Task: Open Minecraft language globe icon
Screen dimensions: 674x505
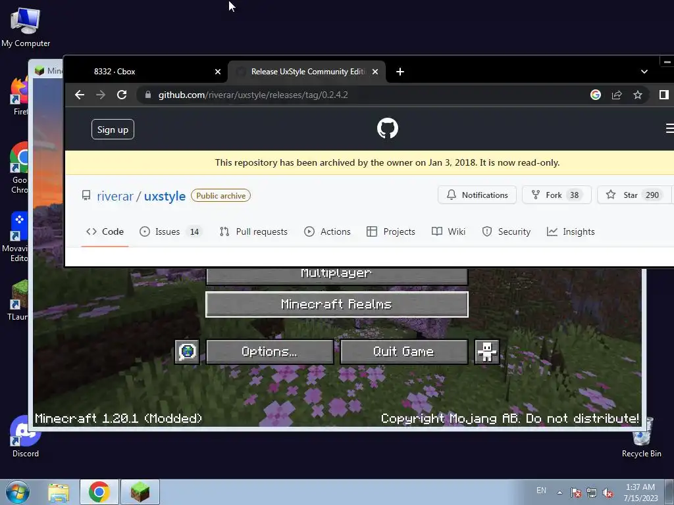Action: click(x=187, y=352)
